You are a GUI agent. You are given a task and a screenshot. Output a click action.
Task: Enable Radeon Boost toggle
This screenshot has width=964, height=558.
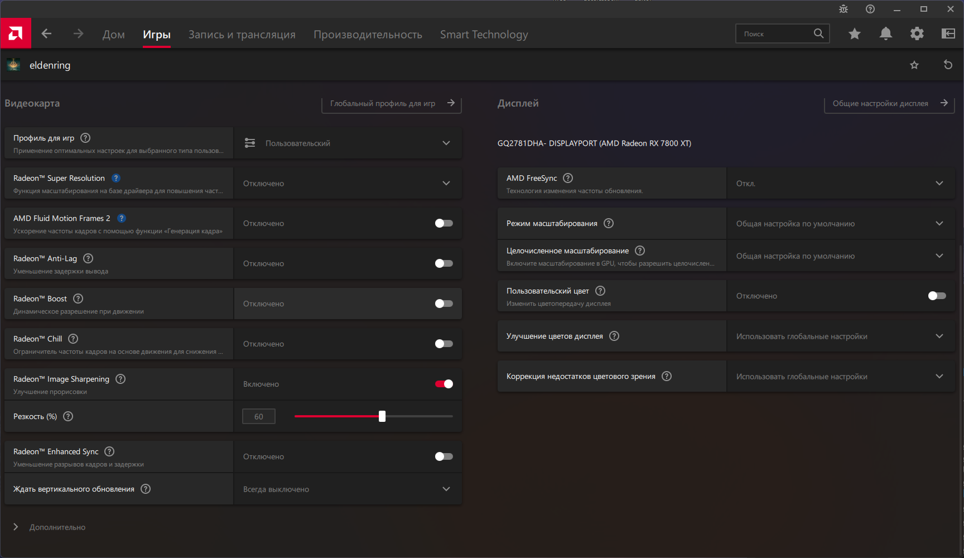tap(444, 304)
